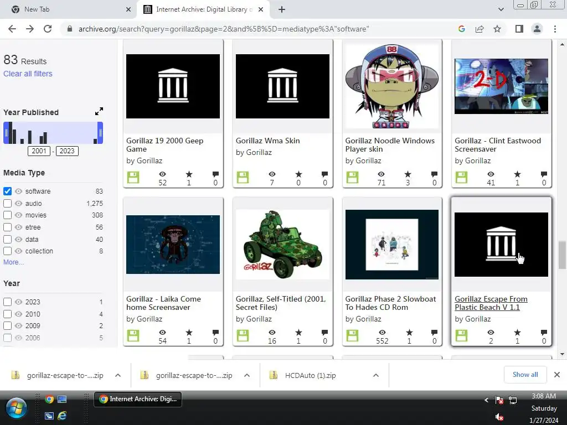Show desktop via quick launch icon
Image resolution: width=567 pixels, height=425 pixels.
(62, 400)
